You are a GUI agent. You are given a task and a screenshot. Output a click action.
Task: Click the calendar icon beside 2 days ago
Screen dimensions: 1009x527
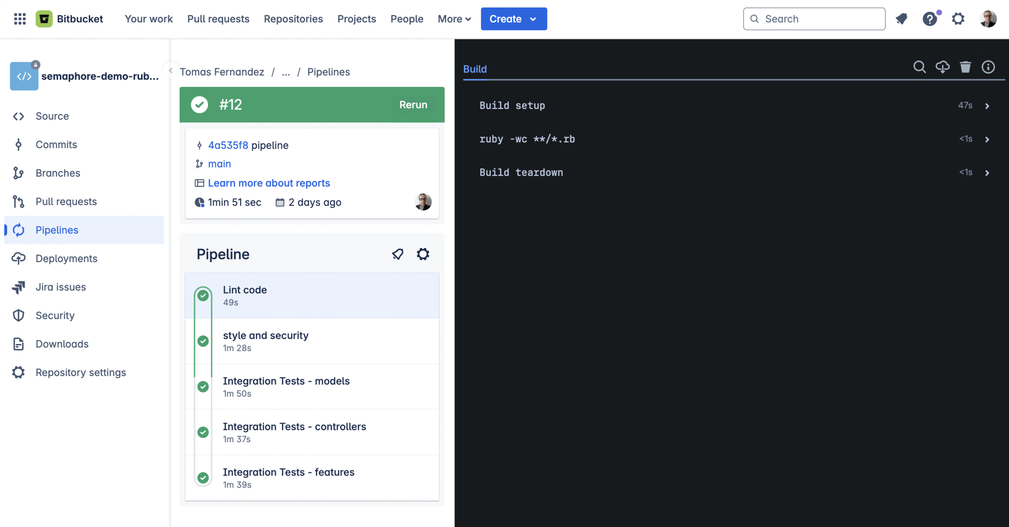[280, 202]
